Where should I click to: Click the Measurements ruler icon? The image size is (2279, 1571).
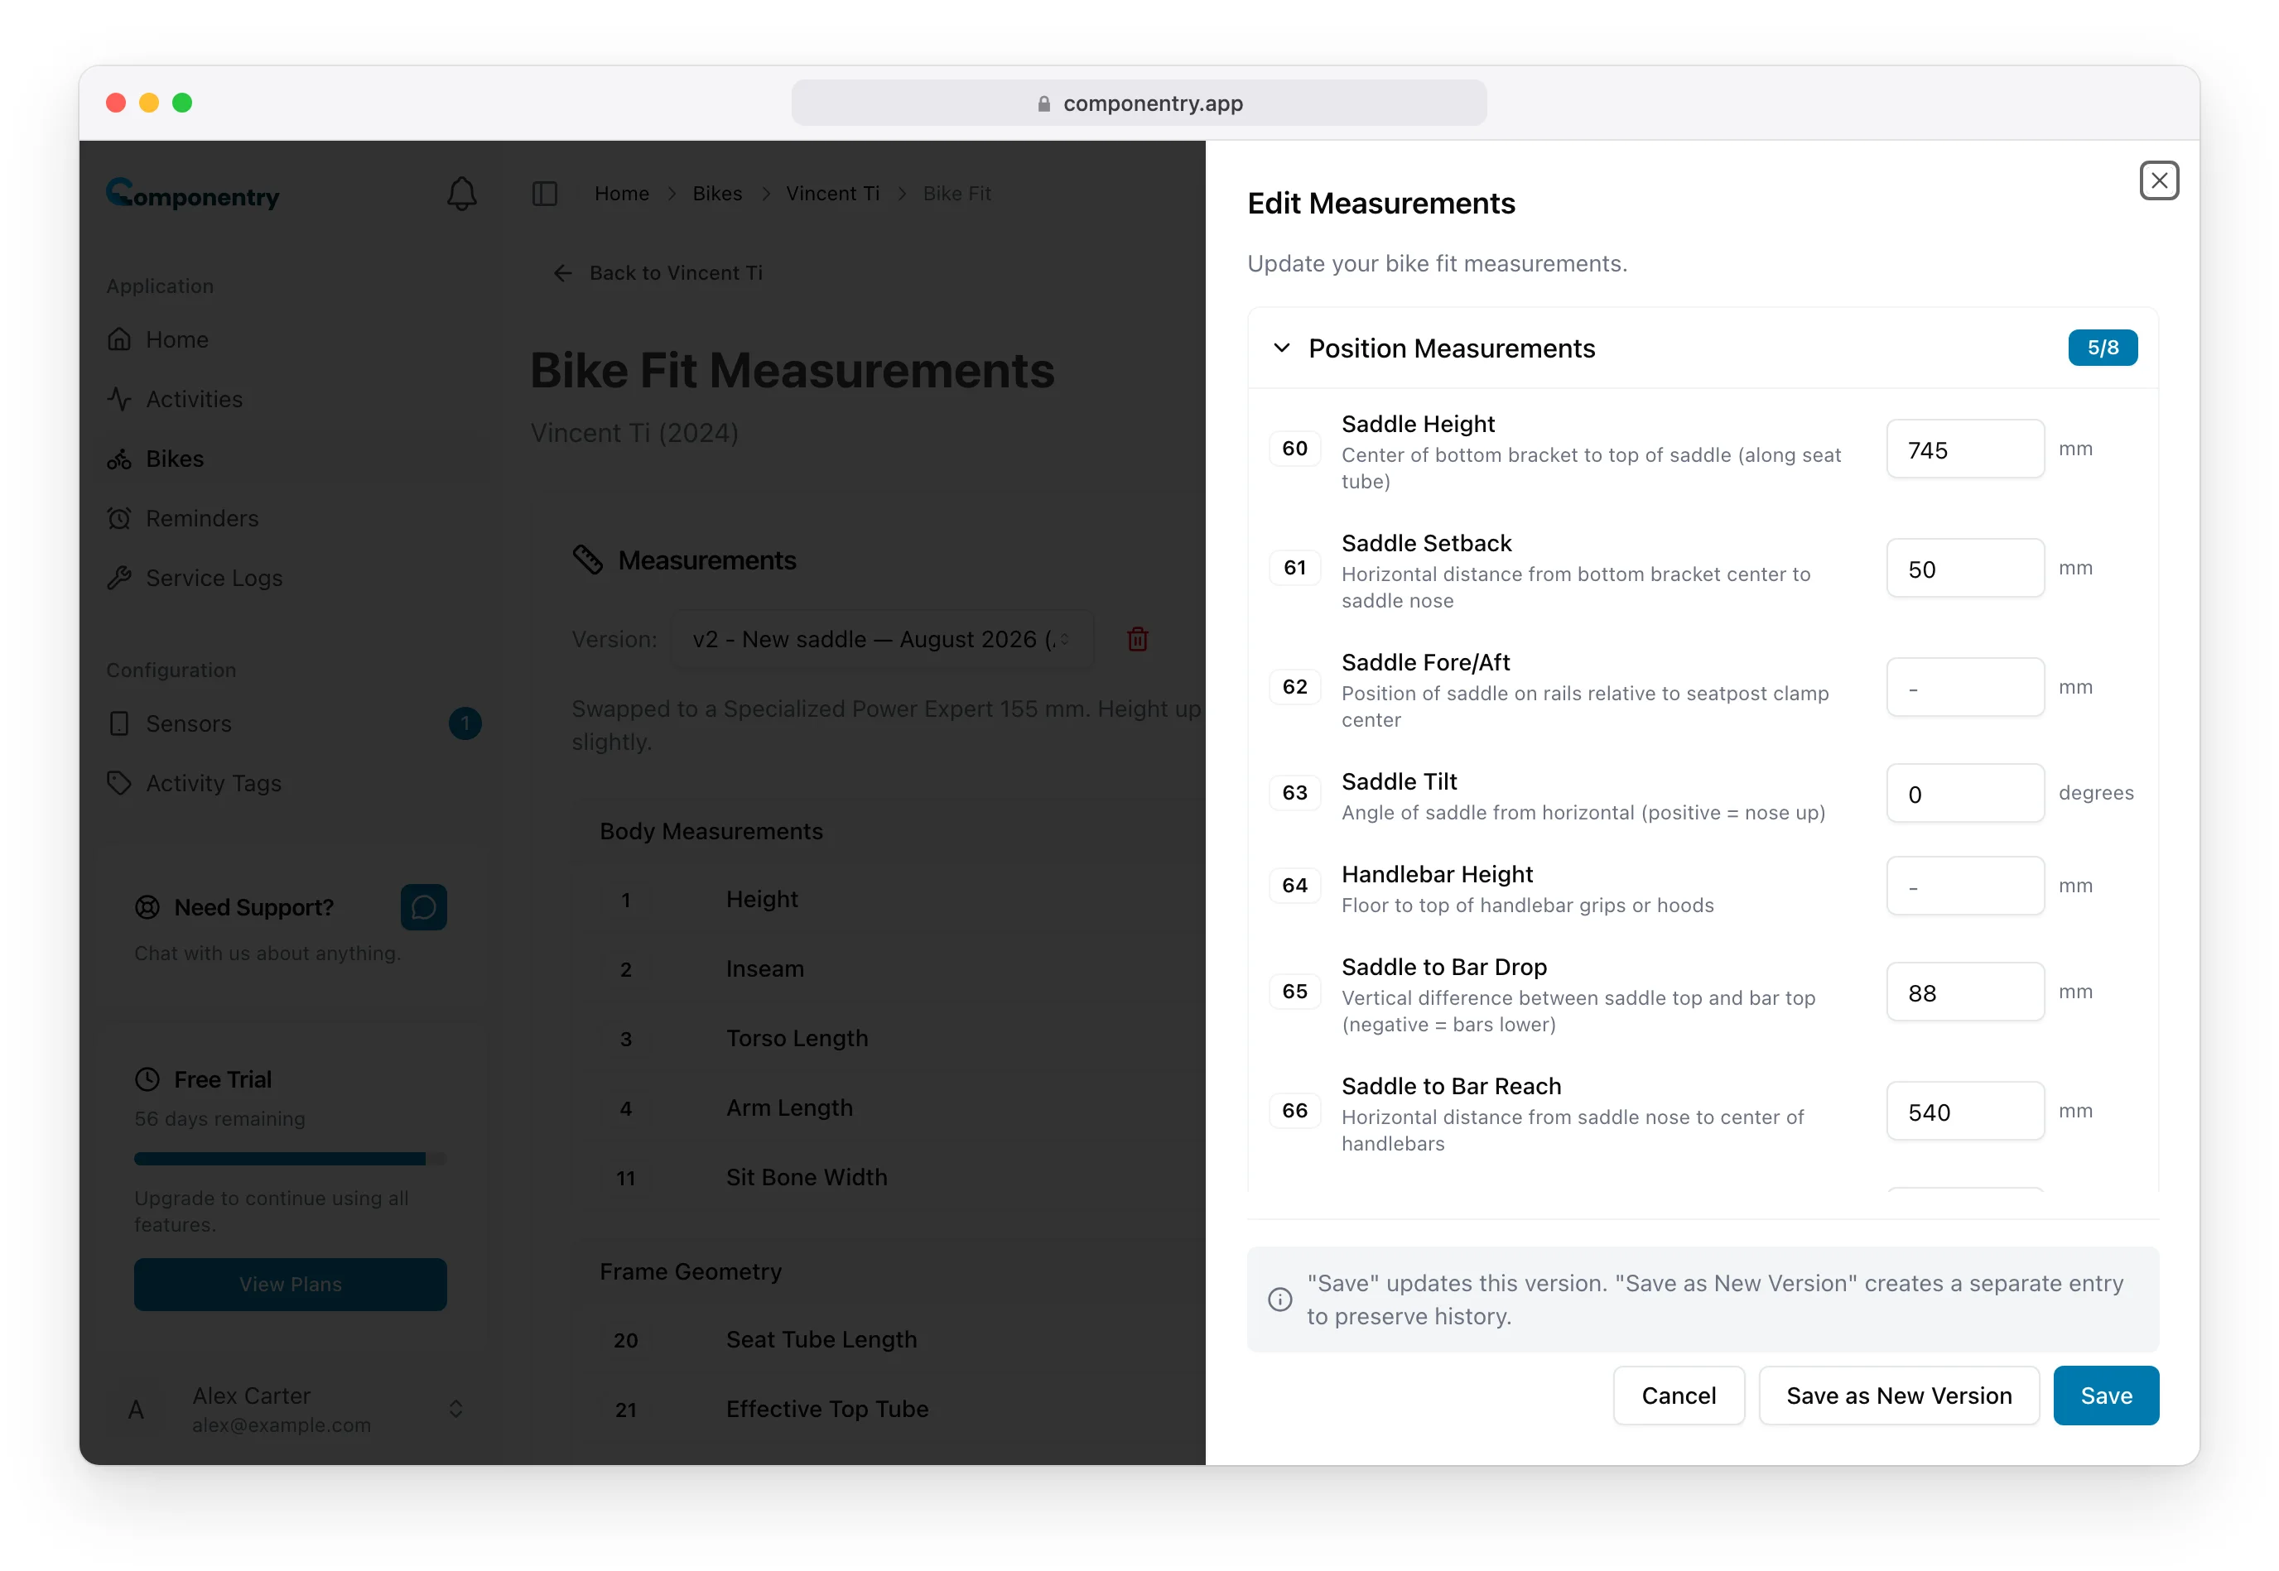[588, 560]
